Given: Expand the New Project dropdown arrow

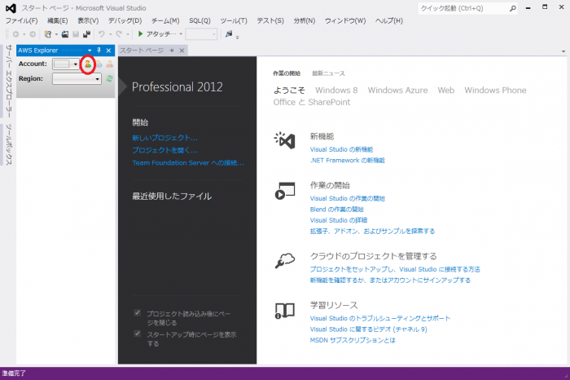Looking at the screenshot, I should coord(56,34).
